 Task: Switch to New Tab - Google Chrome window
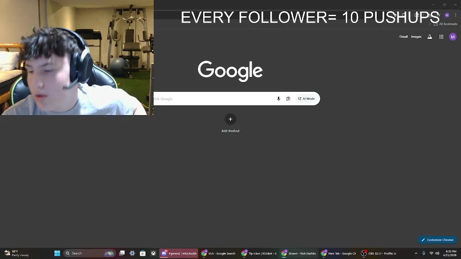pos(339,253)
